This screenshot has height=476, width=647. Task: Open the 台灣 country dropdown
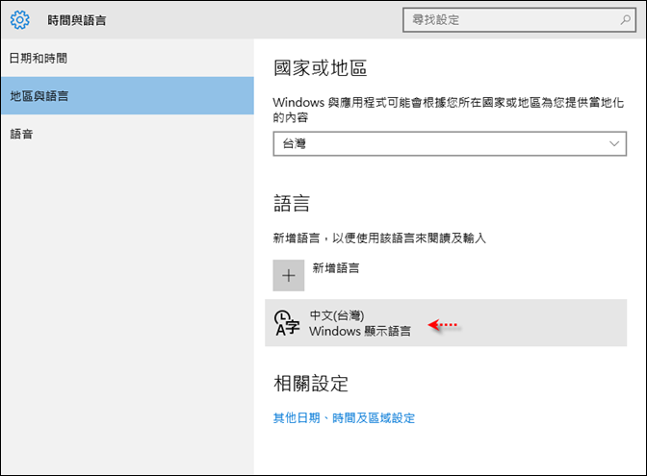click(x=450, y=144)
